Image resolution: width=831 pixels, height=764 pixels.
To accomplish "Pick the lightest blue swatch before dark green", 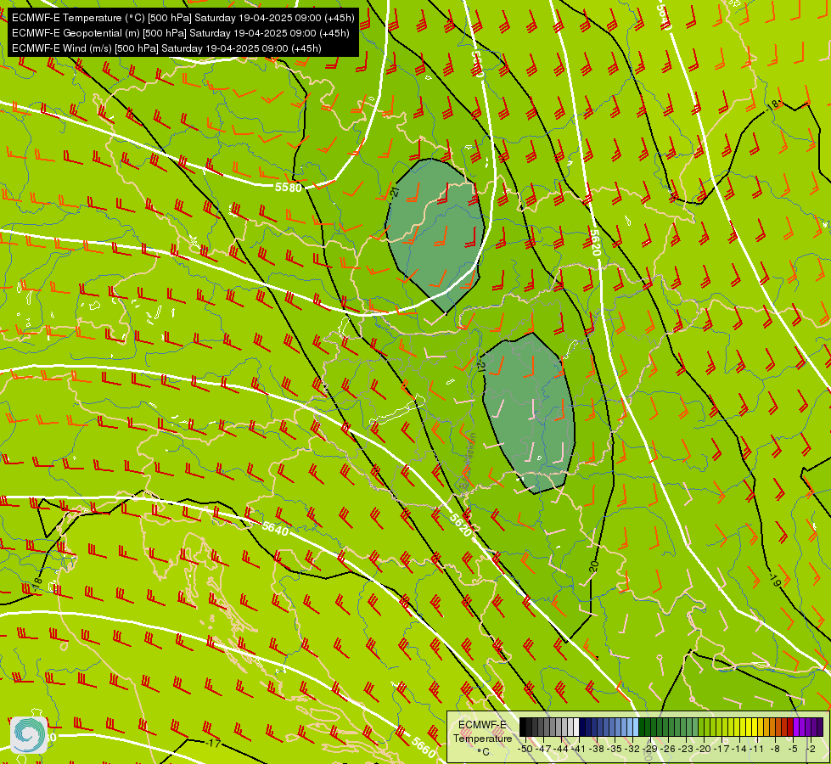I will pyautogui.click(x=636, y=727).
